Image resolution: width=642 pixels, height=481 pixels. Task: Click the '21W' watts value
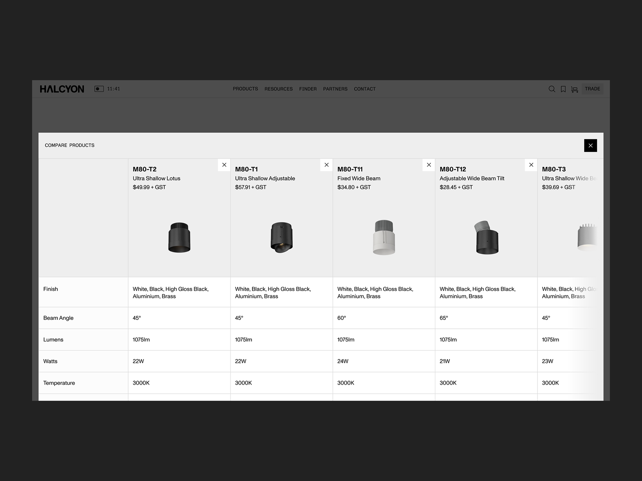coord(445,361)
